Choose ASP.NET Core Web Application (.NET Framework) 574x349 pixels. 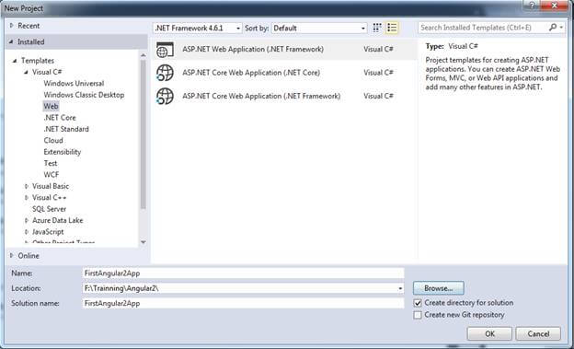click(x=285, y=96)
